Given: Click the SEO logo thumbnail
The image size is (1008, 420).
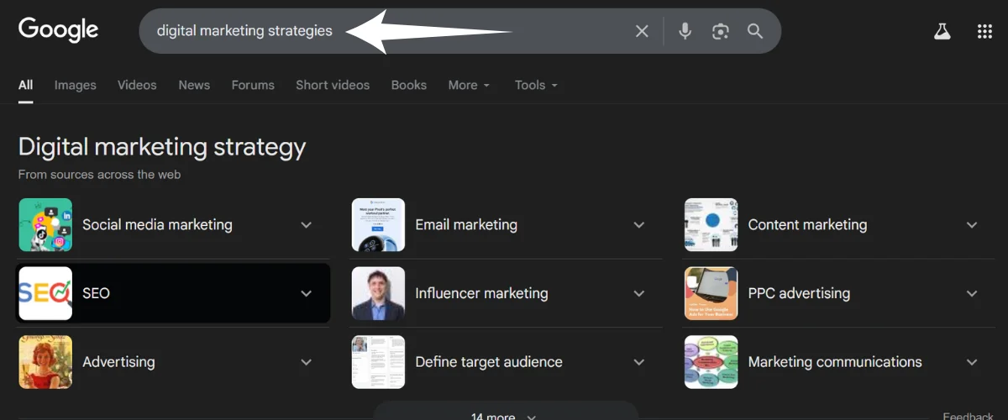Looking at the screenshot, I should point(45,294).
